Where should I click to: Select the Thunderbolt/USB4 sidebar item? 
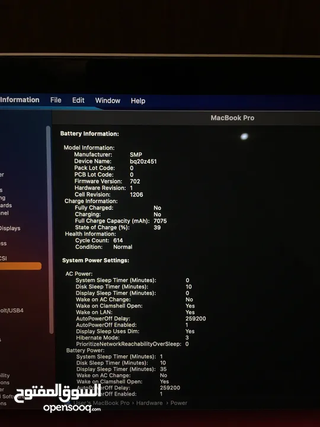point(12,310)
